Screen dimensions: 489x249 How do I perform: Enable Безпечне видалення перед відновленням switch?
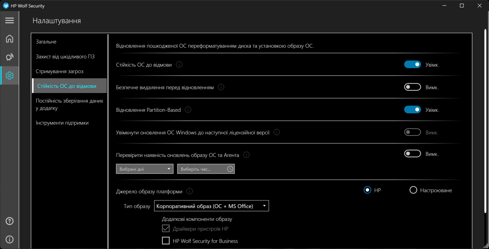(x=412, y=87)
